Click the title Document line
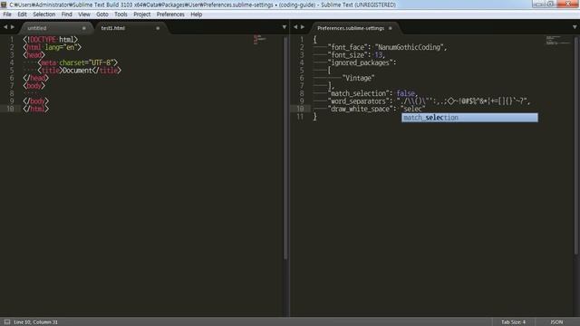 coord(79,71)
